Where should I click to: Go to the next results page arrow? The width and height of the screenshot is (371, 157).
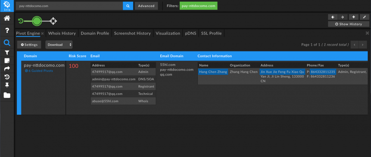tap(362, 44)
